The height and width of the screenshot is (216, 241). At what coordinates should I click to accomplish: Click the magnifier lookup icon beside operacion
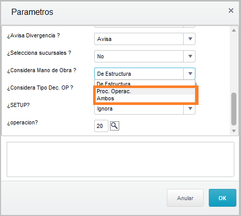[x=115, y=126]
